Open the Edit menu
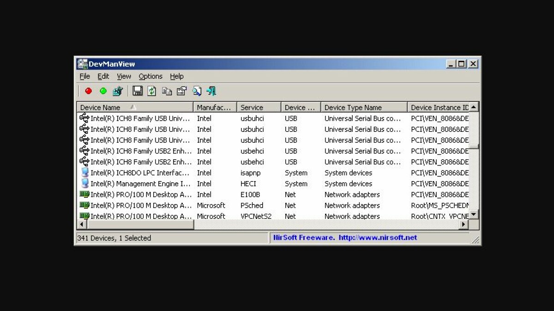This screenshot has height=311, width=554. (103, 76)
